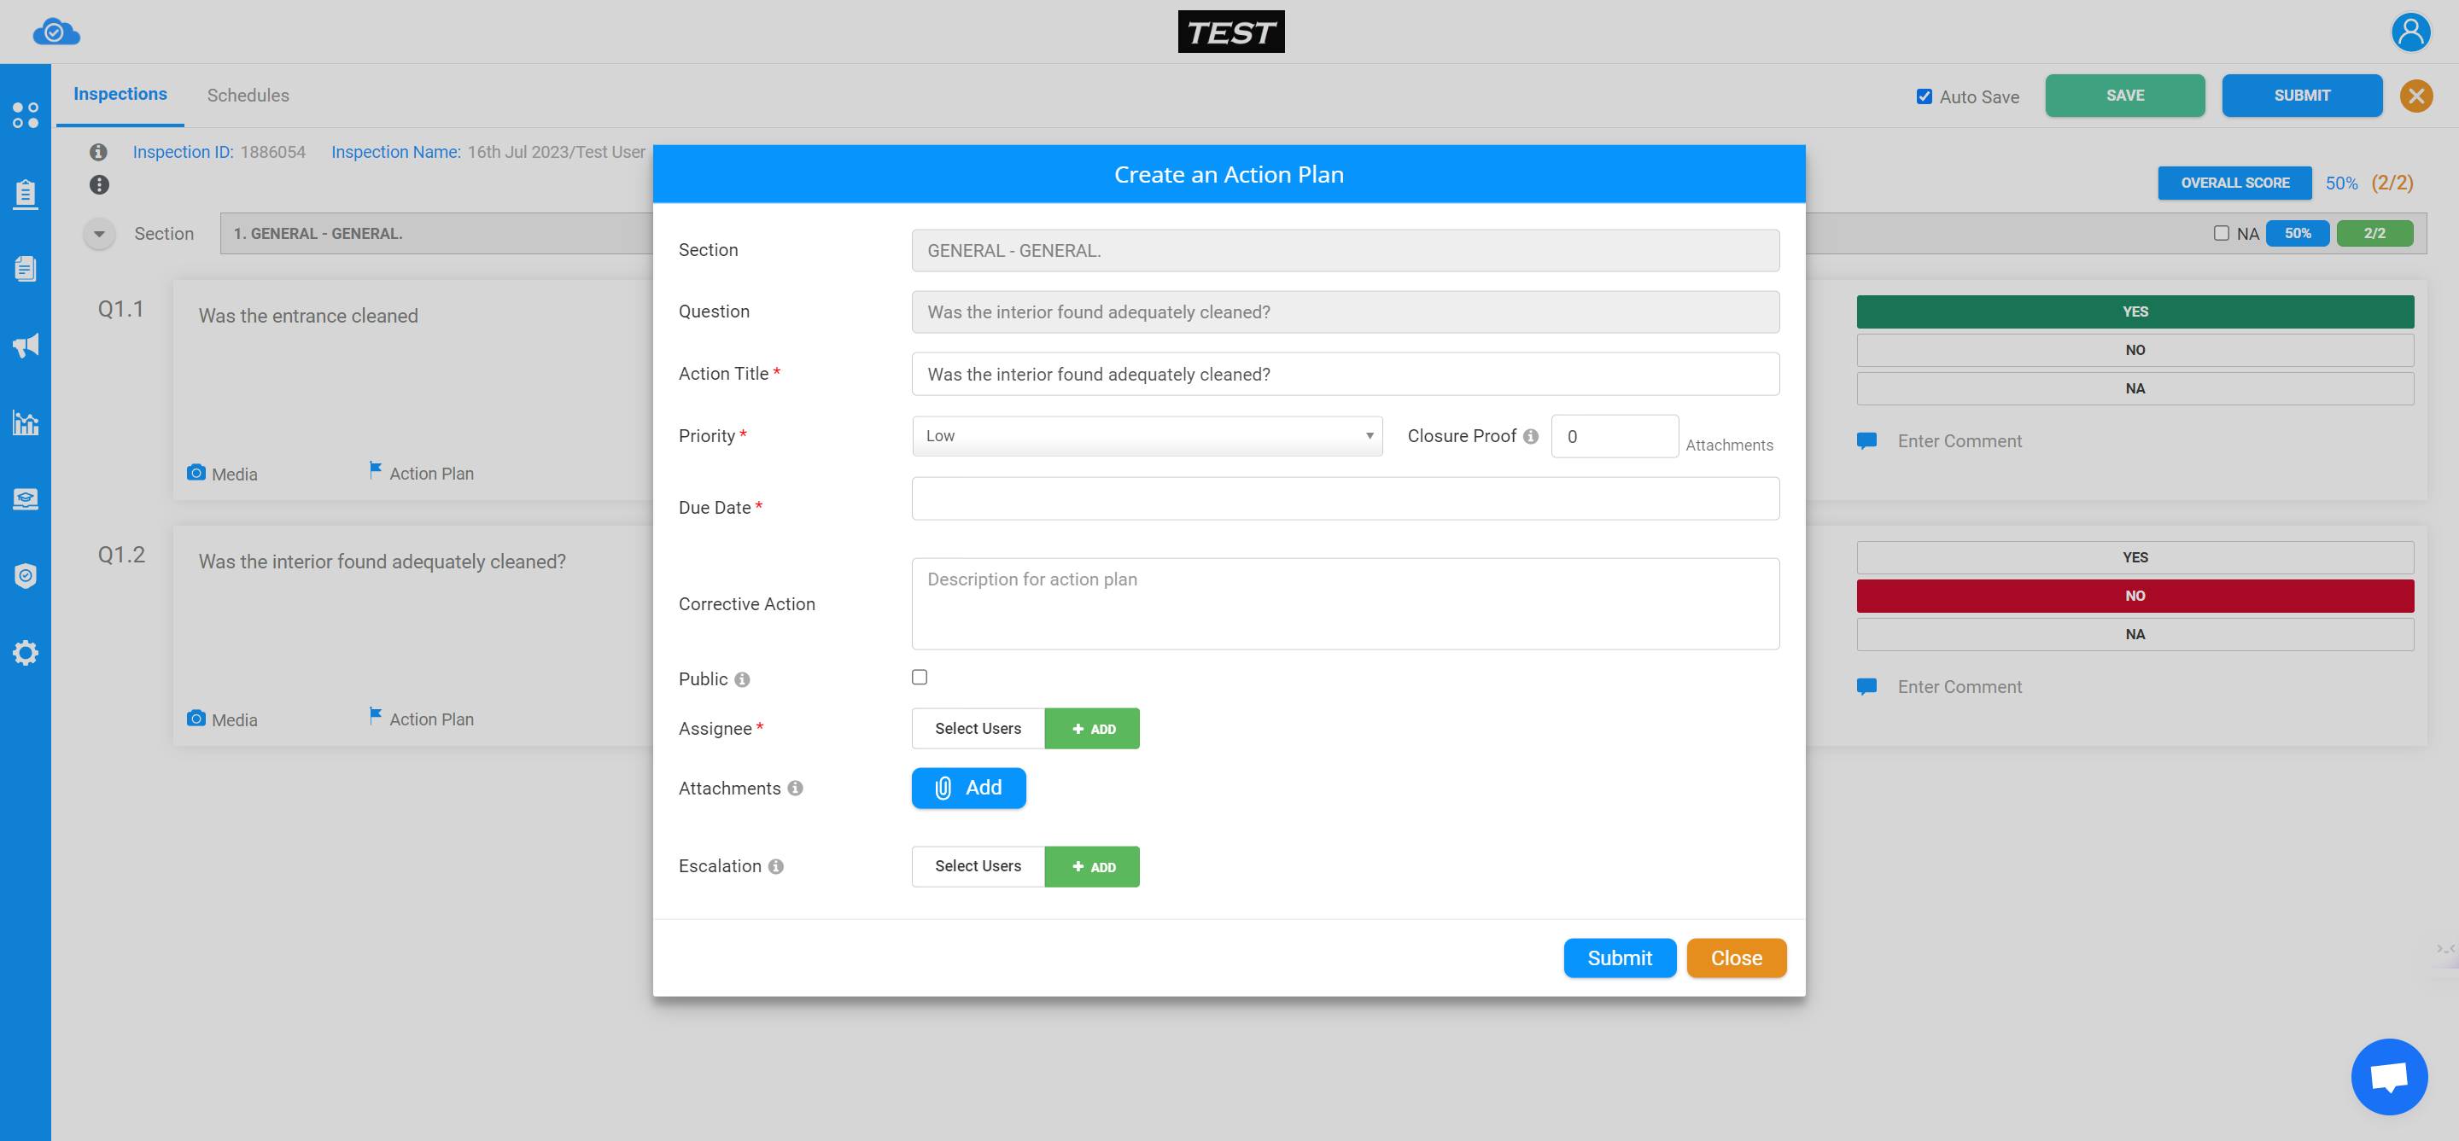This screenshot has width=2459, height=1141.
Task: Click the media camera icon for Q1.2
Action: tap(196, 716)
